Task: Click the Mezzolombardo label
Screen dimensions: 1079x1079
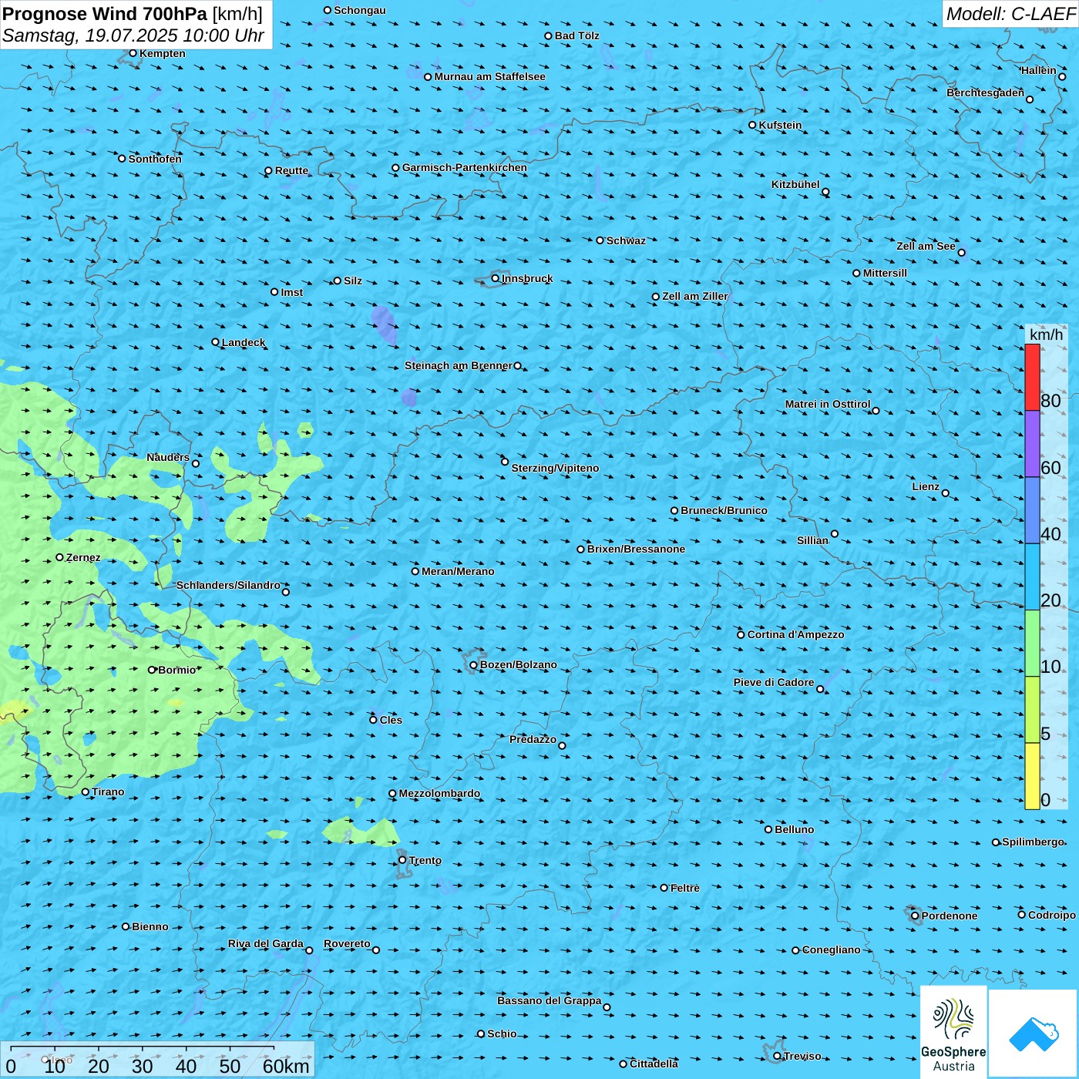Action: pos(439,793)
